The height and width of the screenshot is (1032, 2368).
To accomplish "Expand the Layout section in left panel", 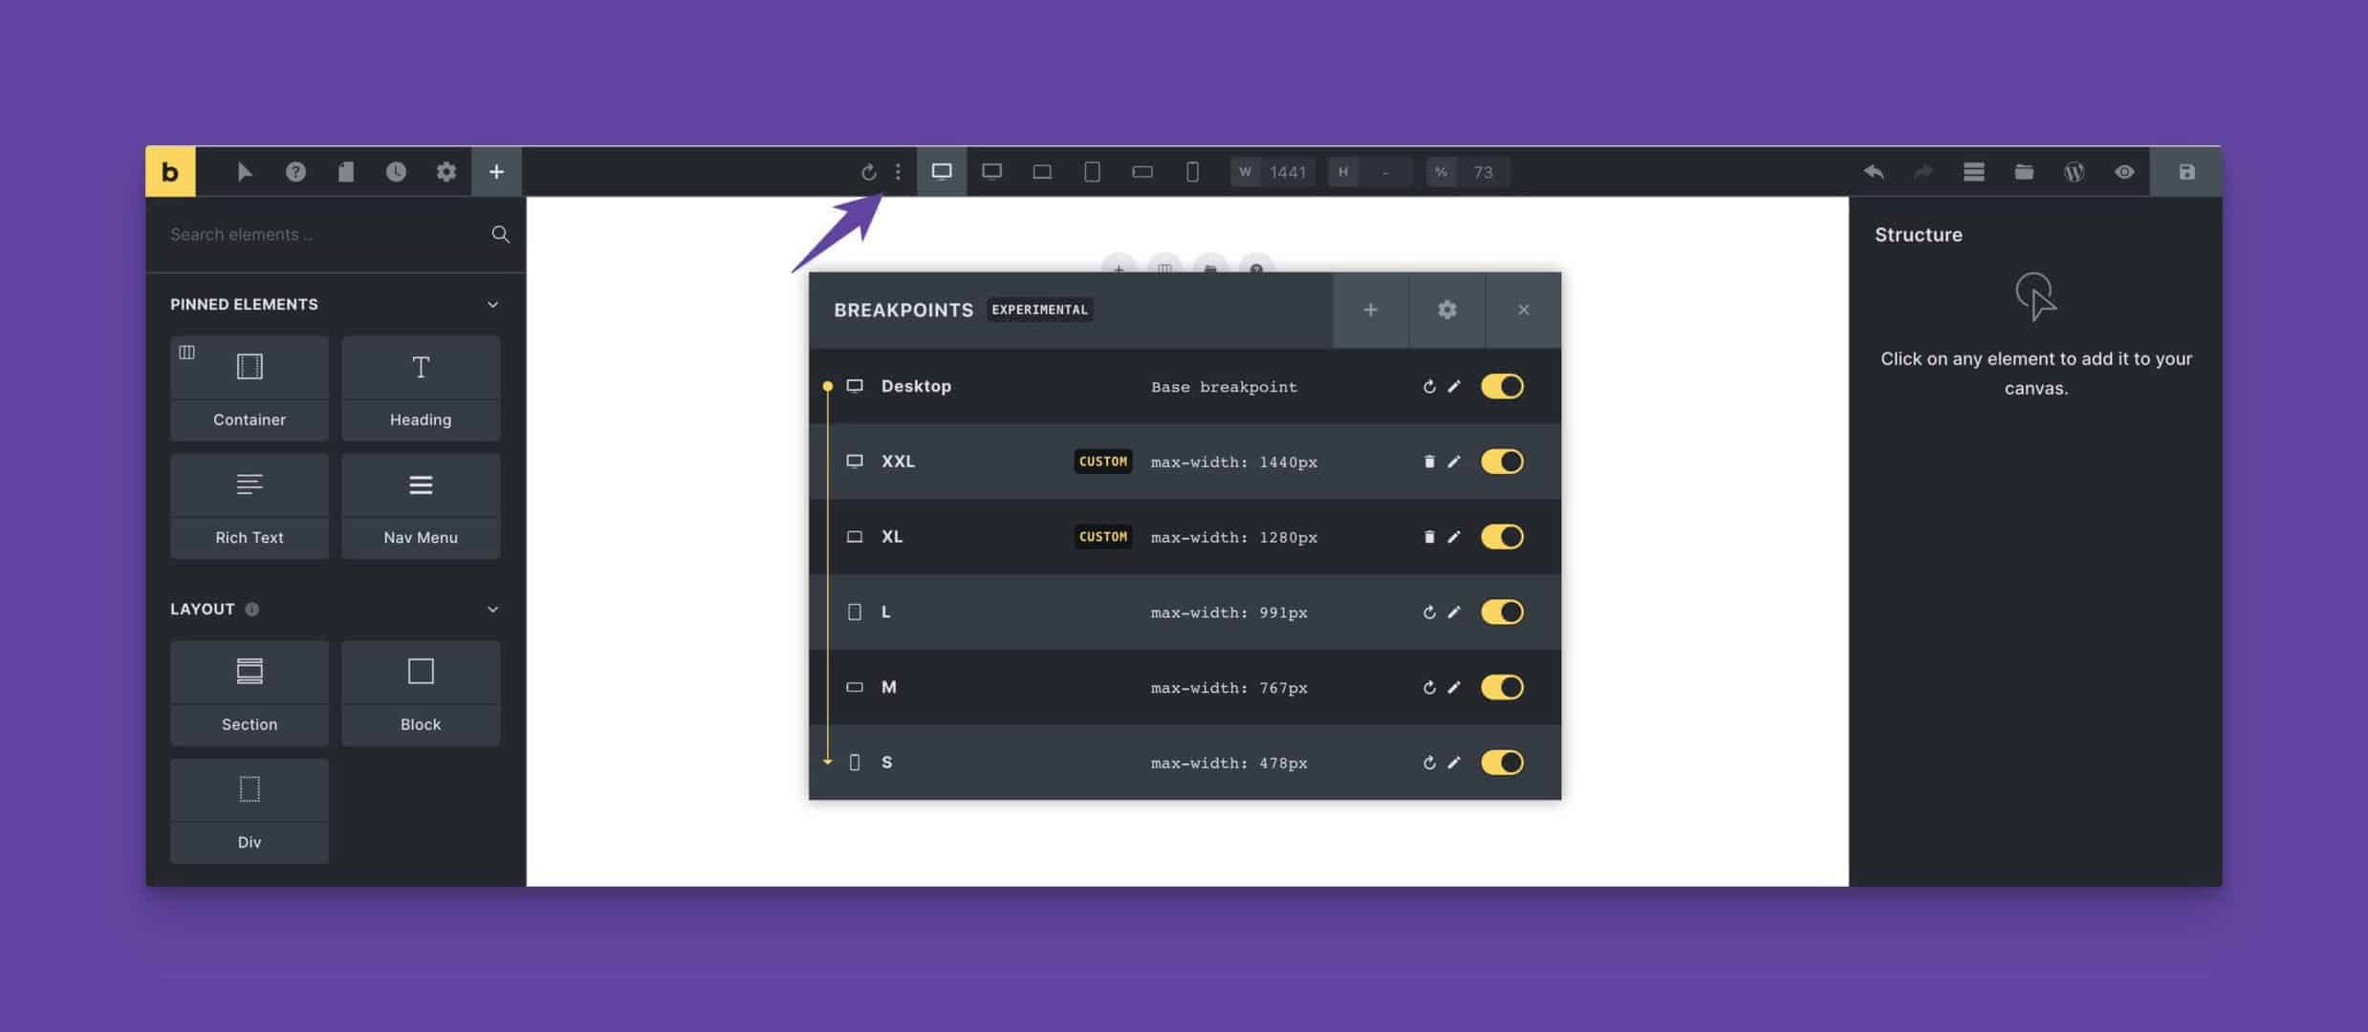I will click(x=494, y=610).
